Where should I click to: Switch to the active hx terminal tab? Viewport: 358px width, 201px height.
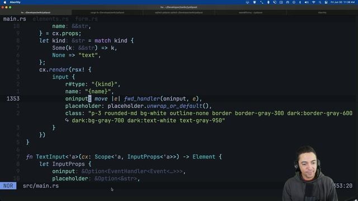click(36, 12)
